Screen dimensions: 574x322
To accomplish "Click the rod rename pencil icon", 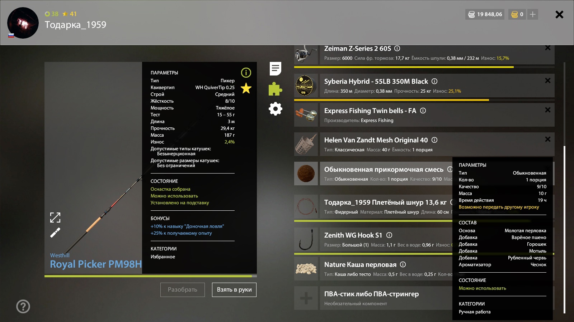I will click(x=55, y=233).
